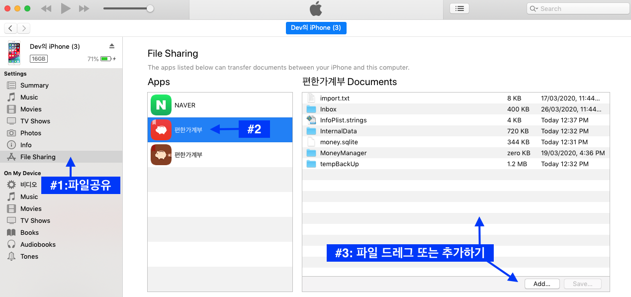Open the Summary icon under Settings

11,86
